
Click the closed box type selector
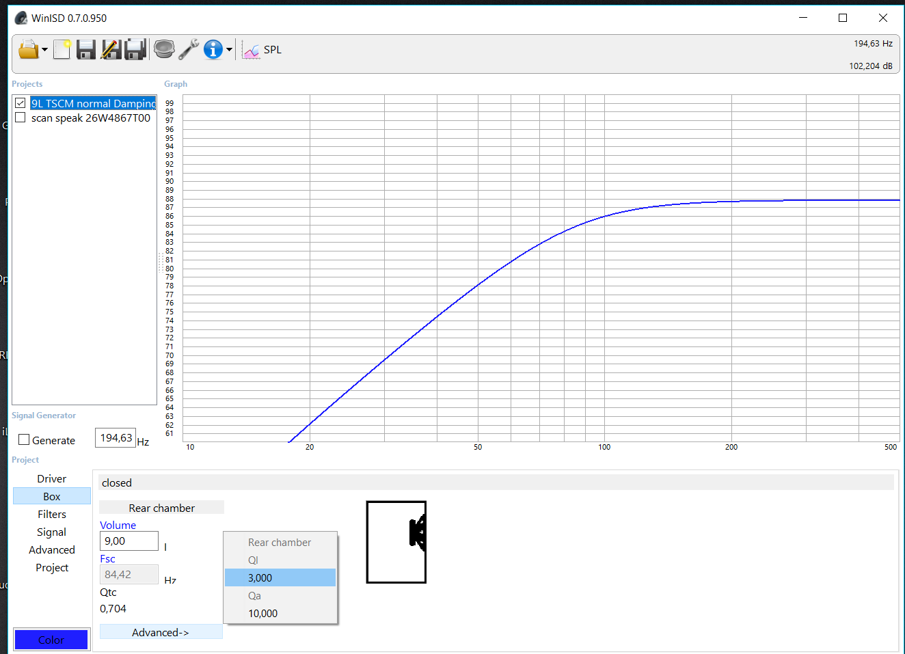[x=496, y=482]
